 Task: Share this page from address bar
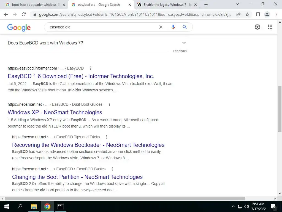tap(238, 14)
